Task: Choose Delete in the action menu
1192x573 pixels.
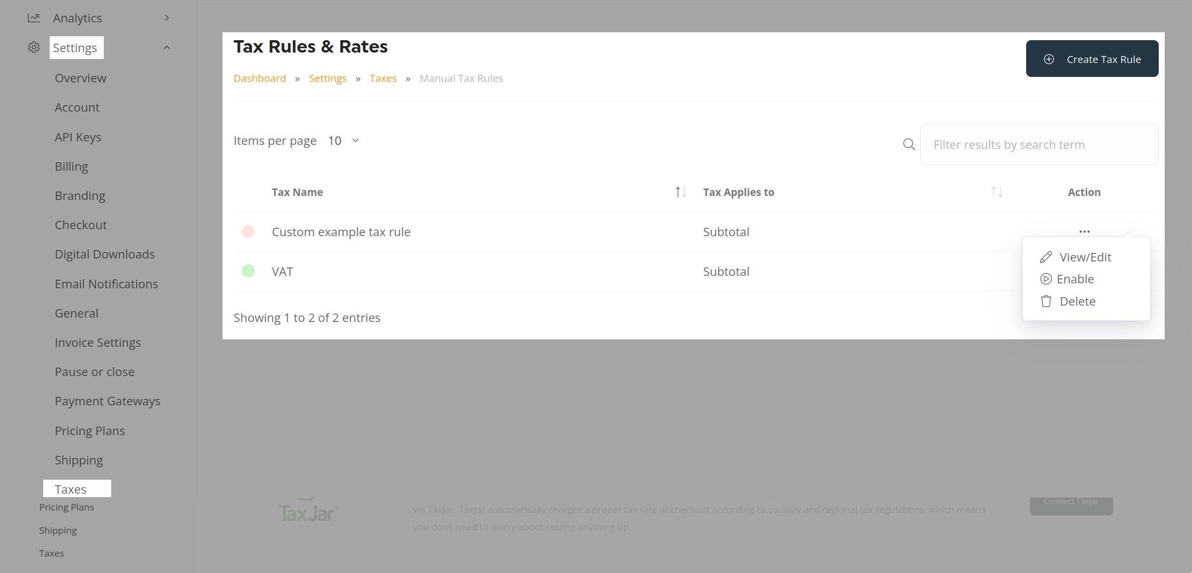Action: coord(1077,301)
